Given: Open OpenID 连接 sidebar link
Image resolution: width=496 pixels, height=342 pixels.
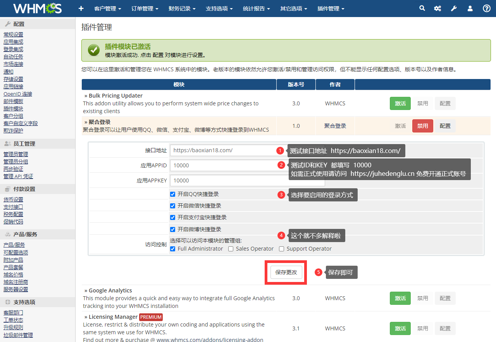Looking at the screenshot, I should click(x=18, y=94).
